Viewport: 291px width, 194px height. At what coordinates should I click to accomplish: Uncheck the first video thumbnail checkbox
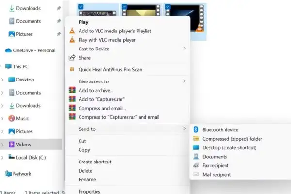[x=81, y=7]
